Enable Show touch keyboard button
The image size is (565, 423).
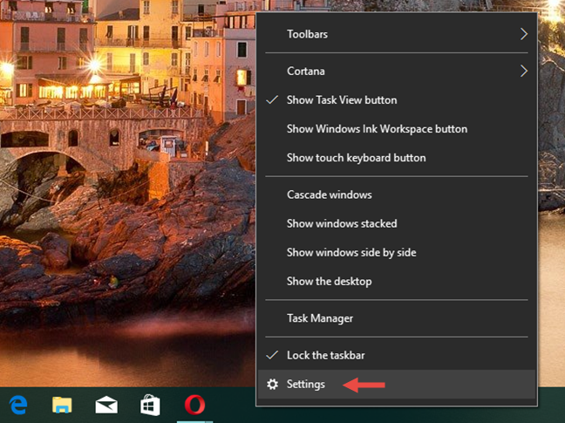tap(356, 158)
